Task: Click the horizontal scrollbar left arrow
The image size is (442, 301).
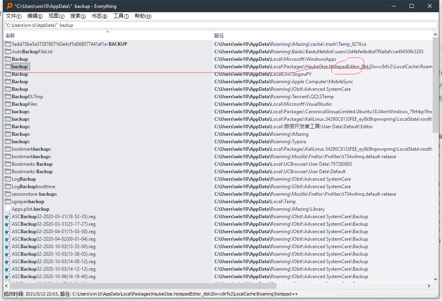Action: pos(6,286)
